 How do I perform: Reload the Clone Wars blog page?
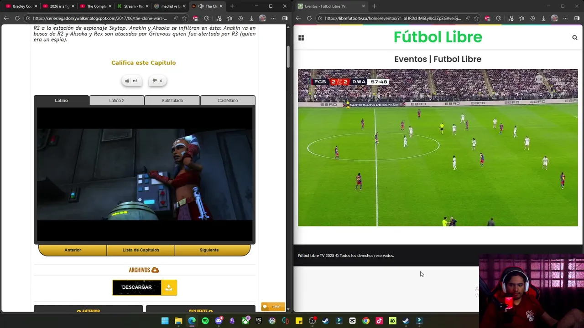(17, 18)
